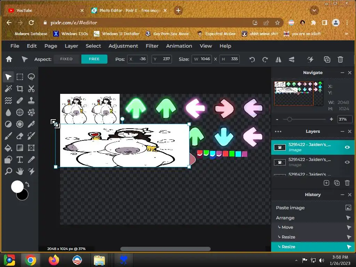Click the Paste image history entry
Screen dimensions: 356x267
(313, 208)
